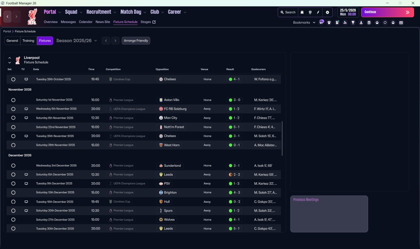Screen dimensions: 420x249
Task: Open the shirt (squad) bookmark icon
Action: pos(329,23)
